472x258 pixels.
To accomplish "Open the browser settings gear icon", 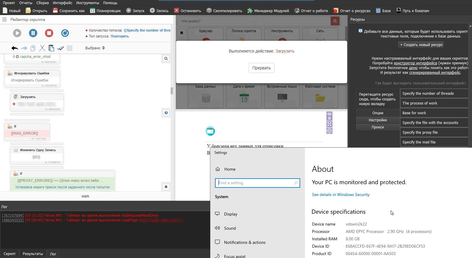I will point(329,131).
